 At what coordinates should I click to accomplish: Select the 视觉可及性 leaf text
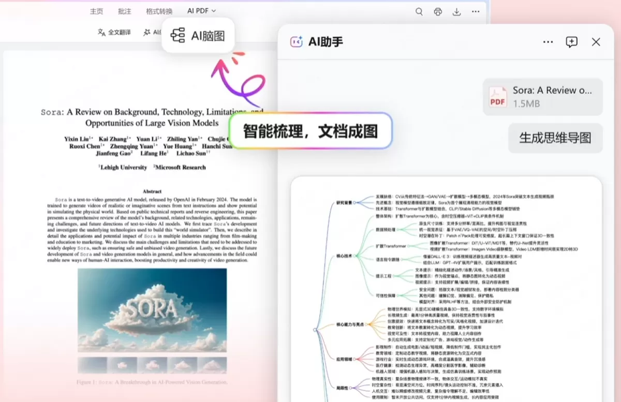[435, 334]
